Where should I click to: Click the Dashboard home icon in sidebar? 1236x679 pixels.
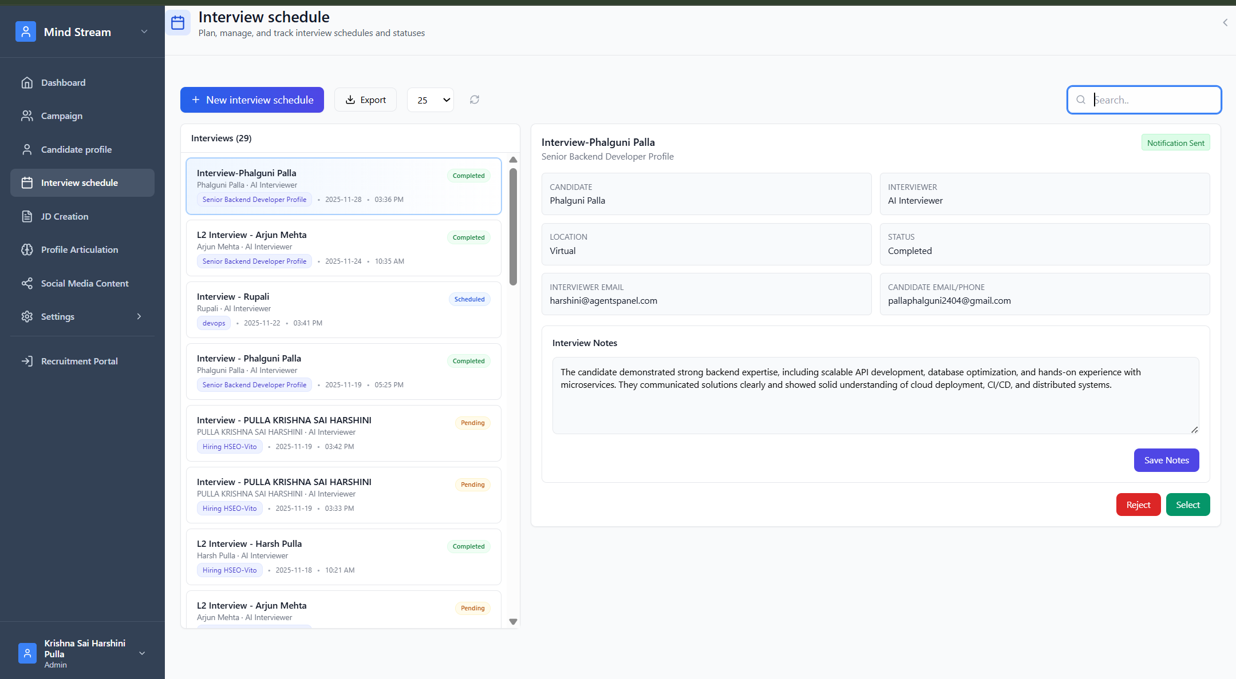27,83
